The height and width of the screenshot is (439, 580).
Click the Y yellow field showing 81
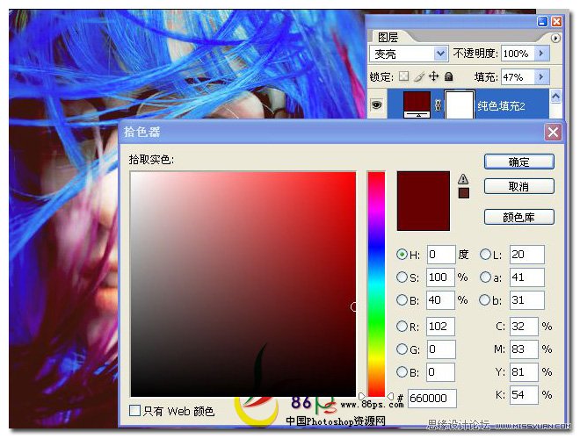tap(524, 372)
